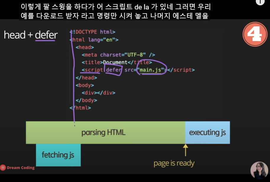
Task: Click the closing "</script>" tag
Action: pos(181,70)
